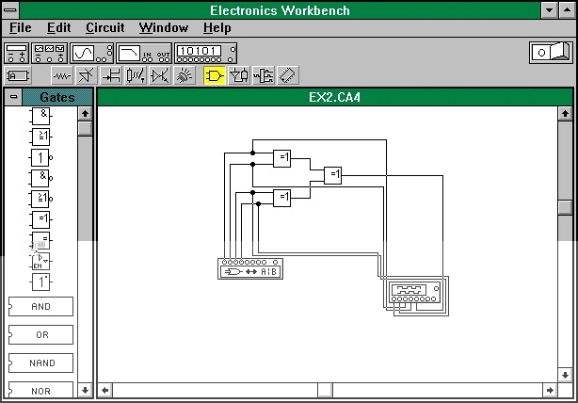
Task: Click circuit window horizontal scroll thumb
Action: point(325,390)
